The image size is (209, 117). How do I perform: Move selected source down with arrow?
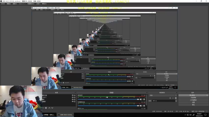pyautogui.click(x=52, y=108)
